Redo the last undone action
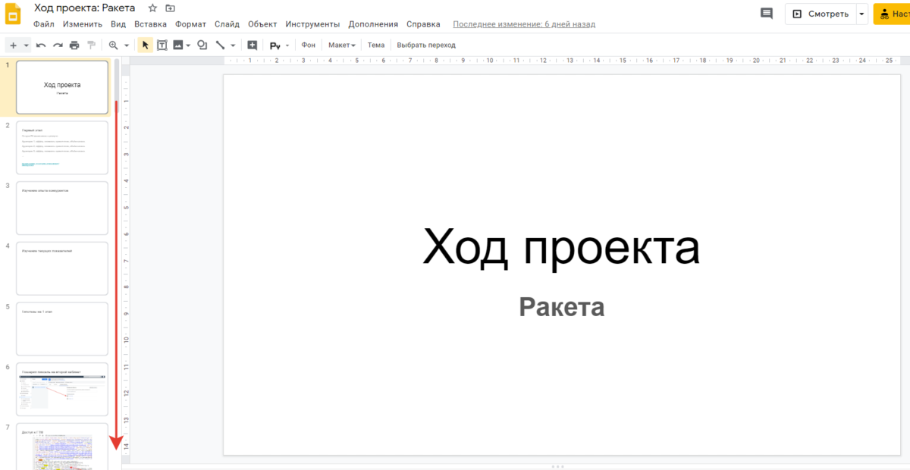This screenshot has height=470, width=910. 58,45
